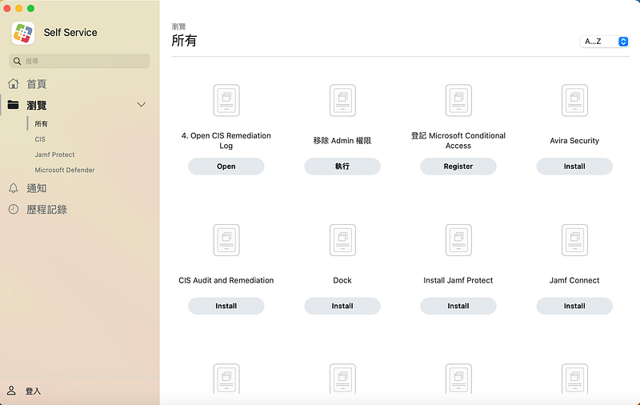Install CIS Audit and Remediation
This screenshot has height=405, width=640.
click(226, 306)
